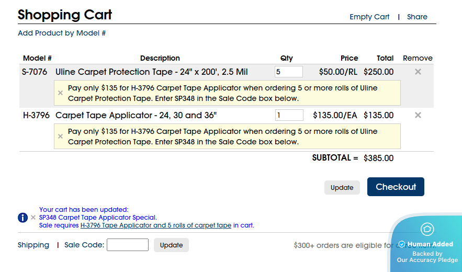Open the Share link
This screenshot has width=462, height=272.
417,17
